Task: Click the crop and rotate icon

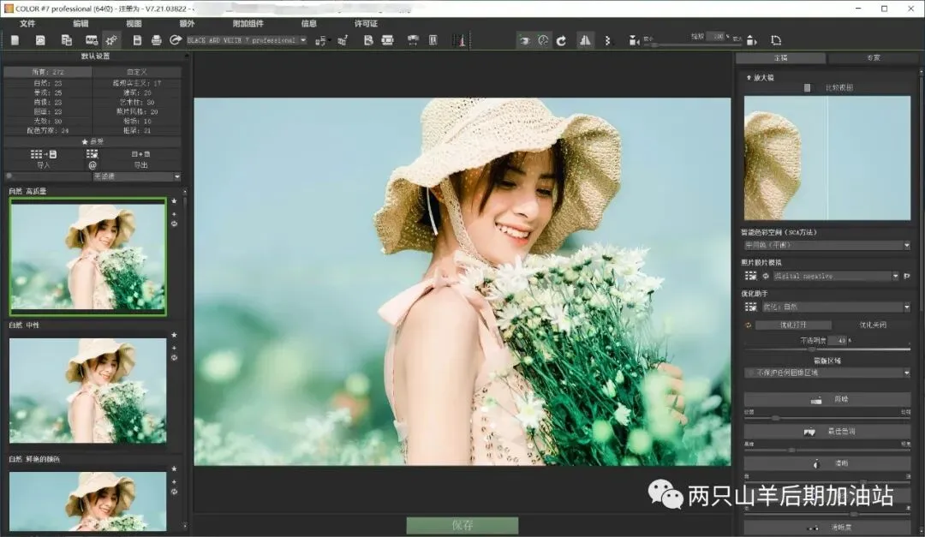Action: click(776, 40)
